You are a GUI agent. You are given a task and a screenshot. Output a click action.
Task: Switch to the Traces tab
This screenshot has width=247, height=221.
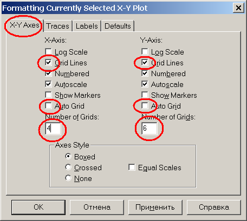tap(58, 26)
